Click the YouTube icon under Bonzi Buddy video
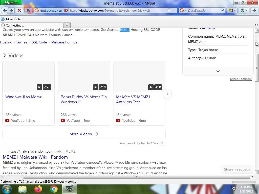The width and height of the screenshot is (259, 194). (x=63, y=120)
